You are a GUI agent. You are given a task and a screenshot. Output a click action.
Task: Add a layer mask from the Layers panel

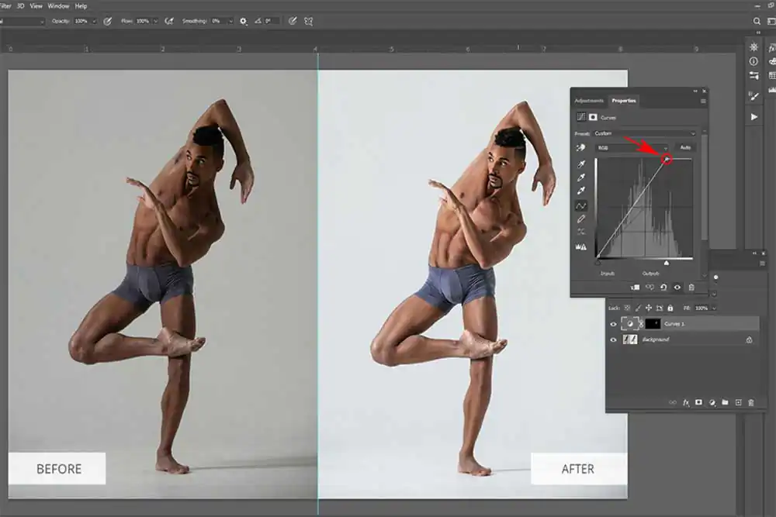[x=698, y=402]
